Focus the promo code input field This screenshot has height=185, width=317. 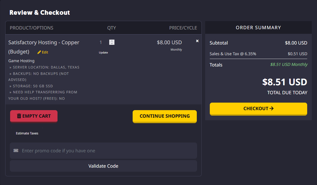coord(103,151)
